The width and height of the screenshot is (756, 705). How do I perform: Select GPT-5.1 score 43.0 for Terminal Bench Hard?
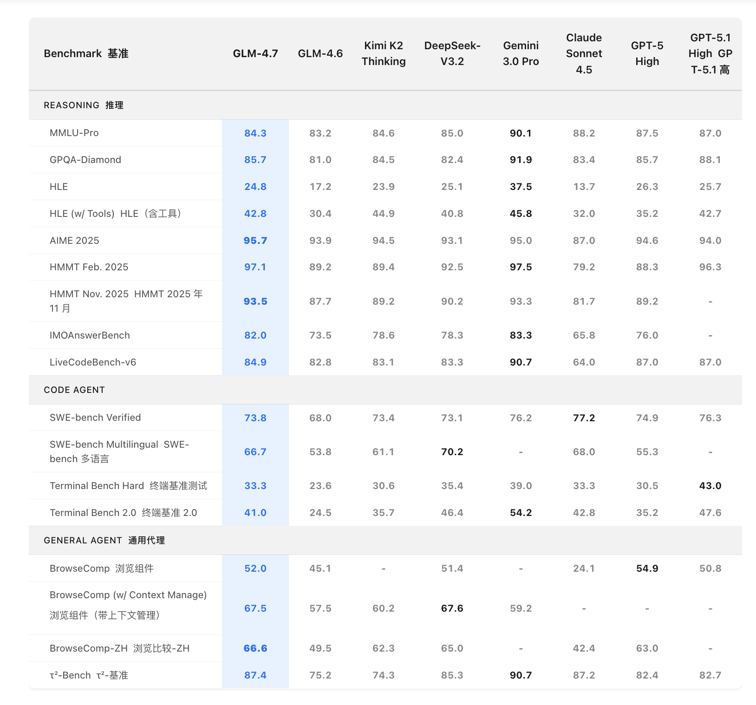click(x=710, y=486)
